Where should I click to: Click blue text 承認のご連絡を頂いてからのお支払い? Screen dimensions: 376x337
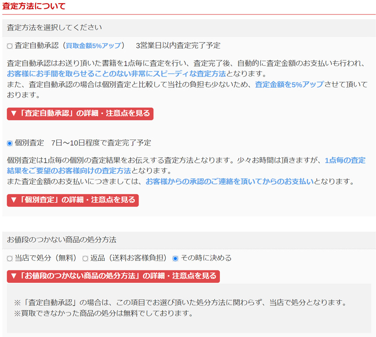230,181
